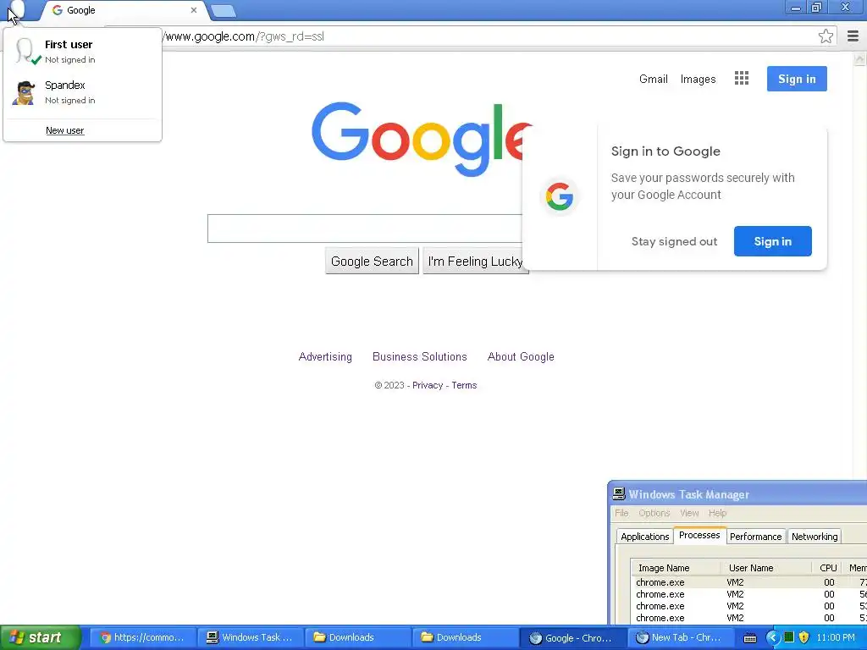Focus the Google search box

pos(365,229)
